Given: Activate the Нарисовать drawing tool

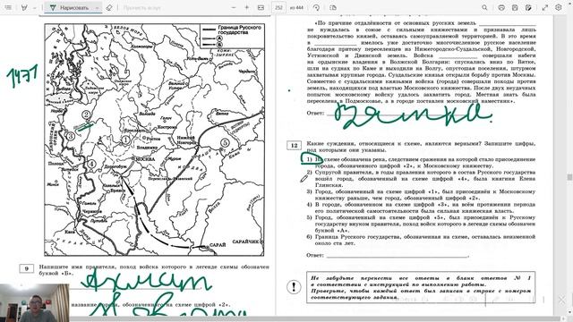Looking at the screenshot, I should click(70, 8).
